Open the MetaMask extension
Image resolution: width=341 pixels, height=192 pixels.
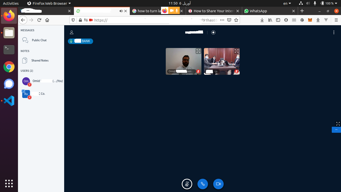tap(310, 20)
